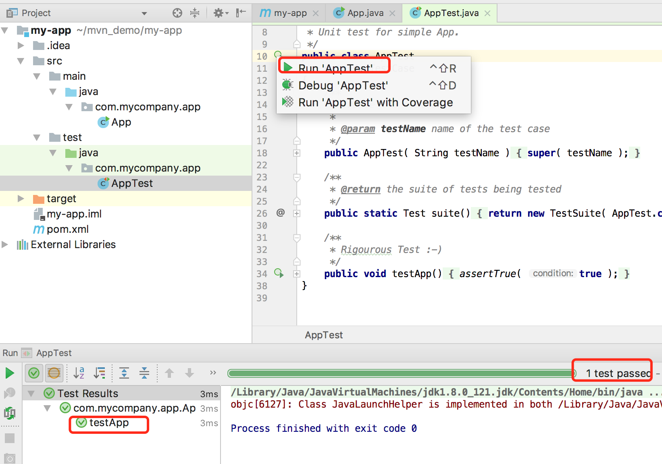The image size is (662, 464).
Task: Rerun tests with green play button
Action: (10, 373)
